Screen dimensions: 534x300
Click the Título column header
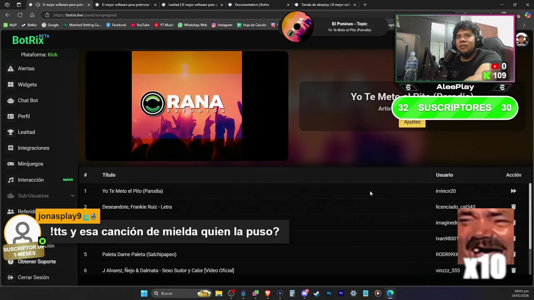pyautogui.click(x=109, y=175)
